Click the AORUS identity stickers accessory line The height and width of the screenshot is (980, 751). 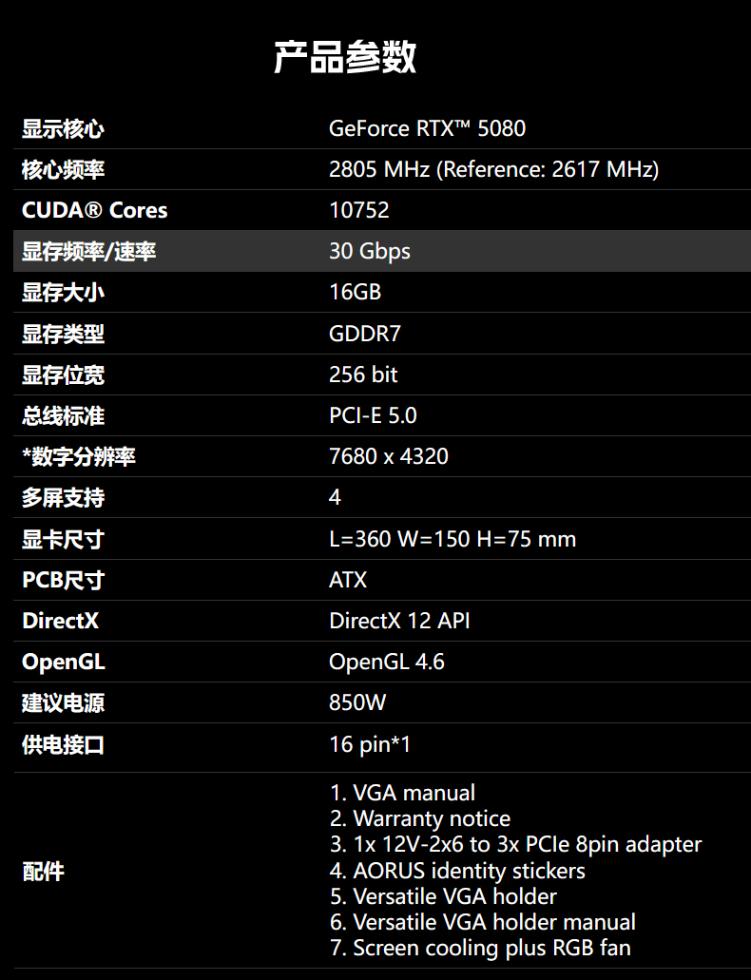click(457, 871)
